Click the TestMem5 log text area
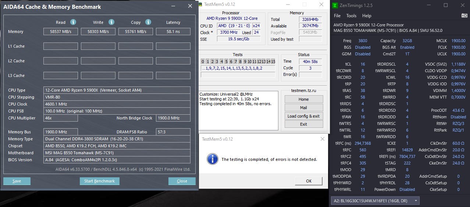The image size is (470, 207). [238, 111]
